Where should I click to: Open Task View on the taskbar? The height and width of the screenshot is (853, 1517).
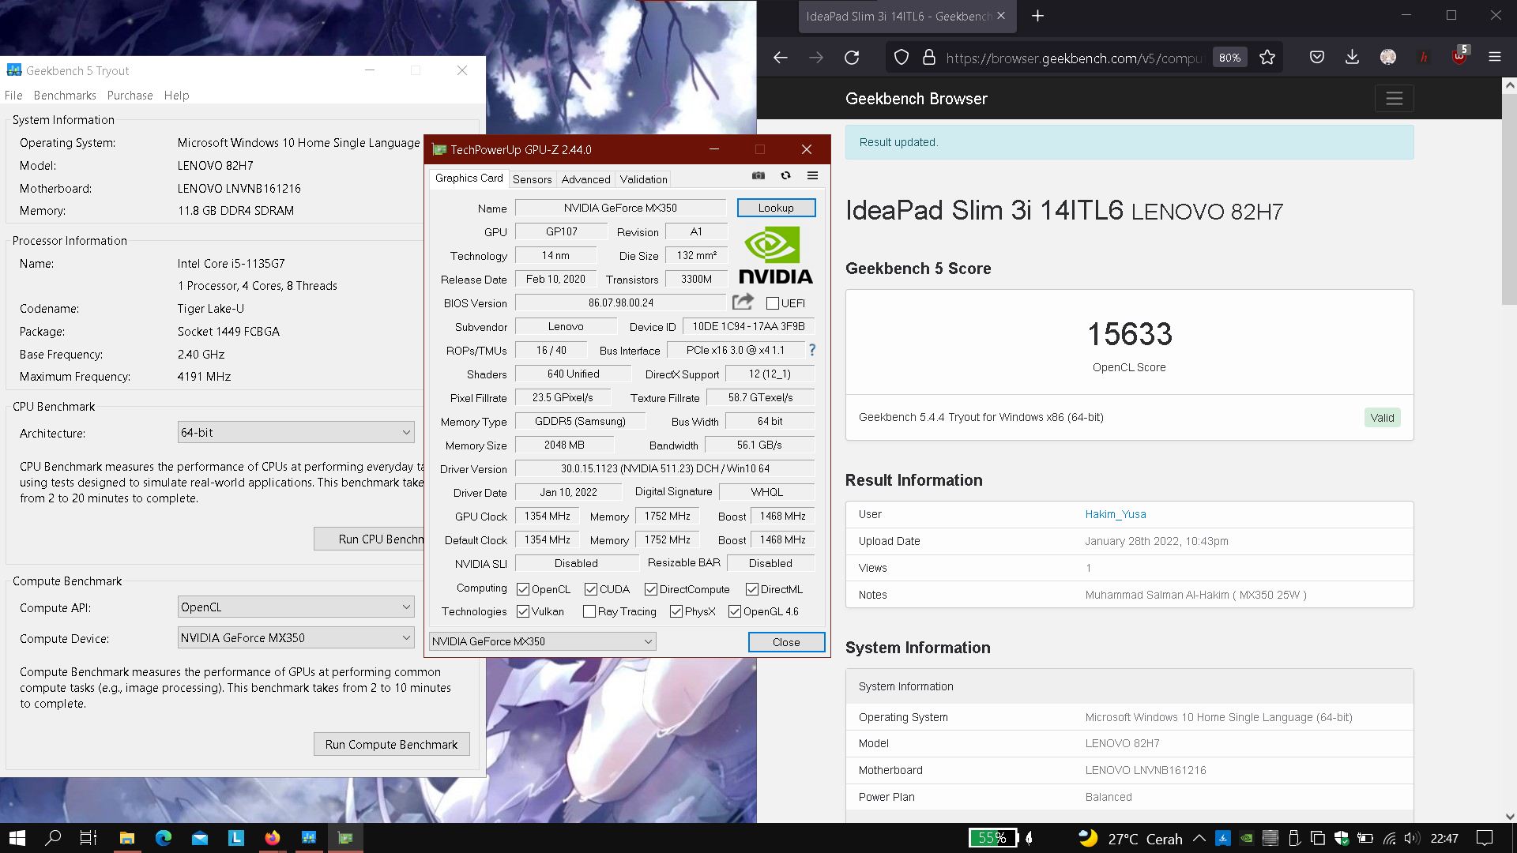pos(88,838)
